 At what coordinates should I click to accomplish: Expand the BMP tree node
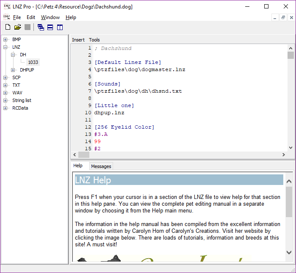click(6, 39)
